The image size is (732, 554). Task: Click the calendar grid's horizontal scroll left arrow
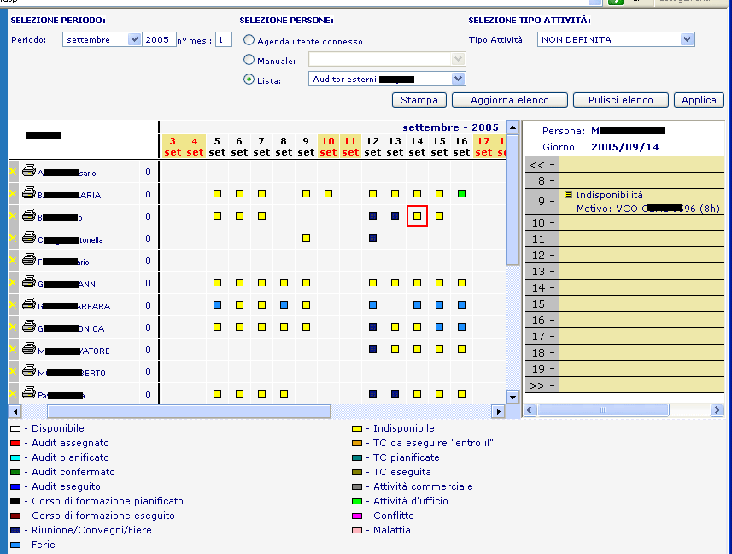15,411
